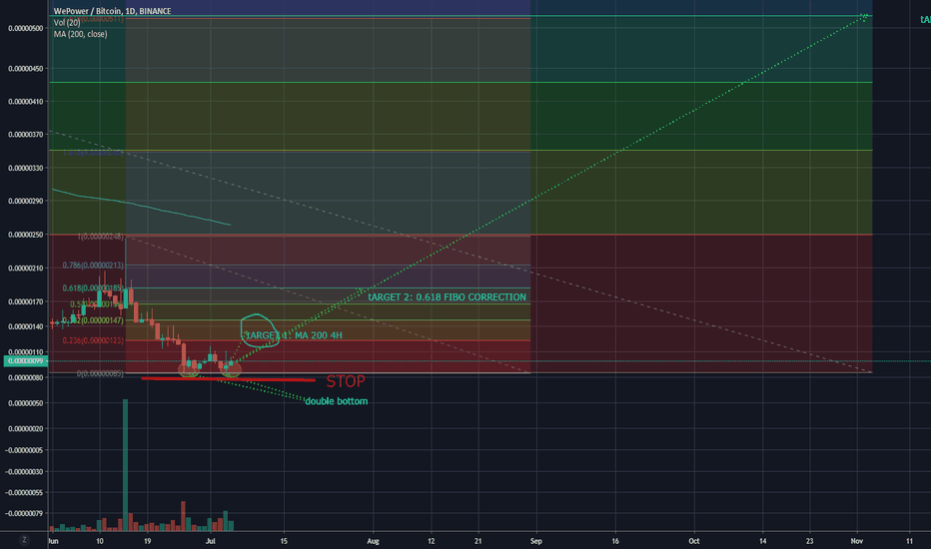Select the 15 date label on time axis

(284, 541)
